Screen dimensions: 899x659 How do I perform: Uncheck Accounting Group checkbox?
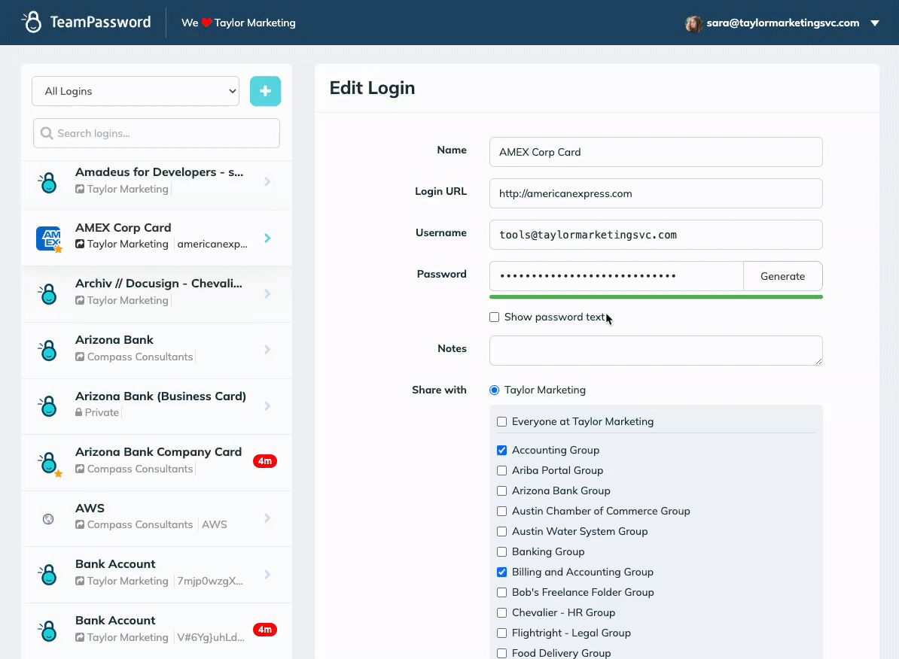[501, 451]
